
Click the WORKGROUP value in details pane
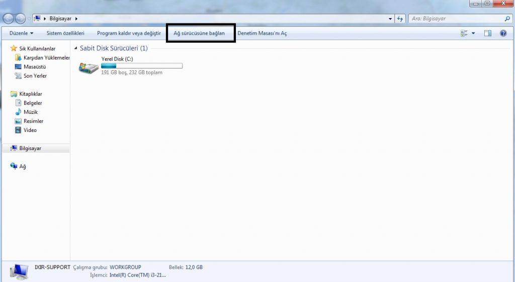(125, 267)
